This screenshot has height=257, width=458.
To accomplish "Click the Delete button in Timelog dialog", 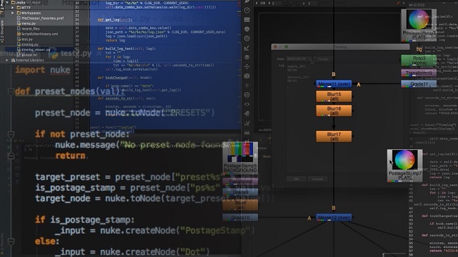I will 323,59.
